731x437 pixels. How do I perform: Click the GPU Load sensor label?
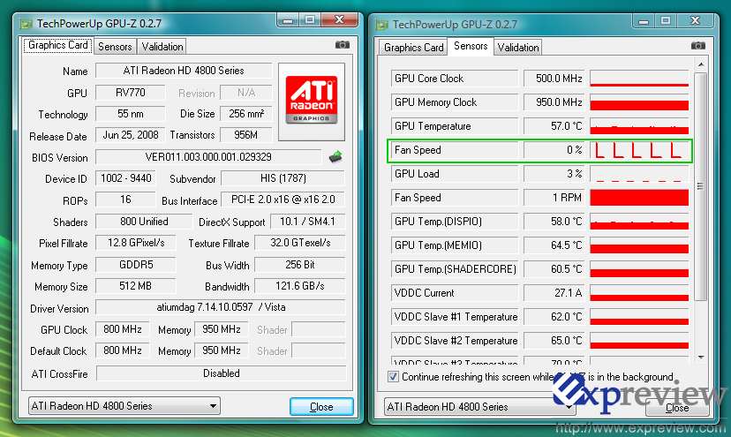455,174
